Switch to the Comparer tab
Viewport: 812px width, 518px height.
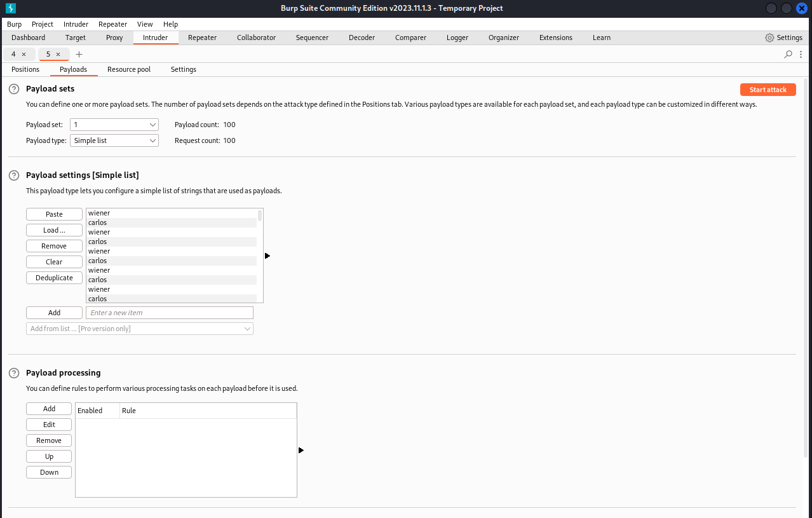tap(410, 37)
